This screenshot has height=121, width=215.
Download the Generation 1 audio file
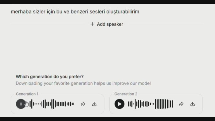coord(94,104)
